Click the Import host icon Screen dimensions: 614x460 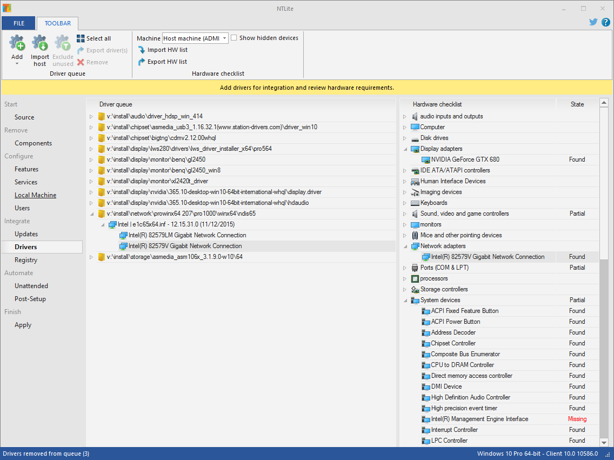pyautogui.click(x=39, y=43)
